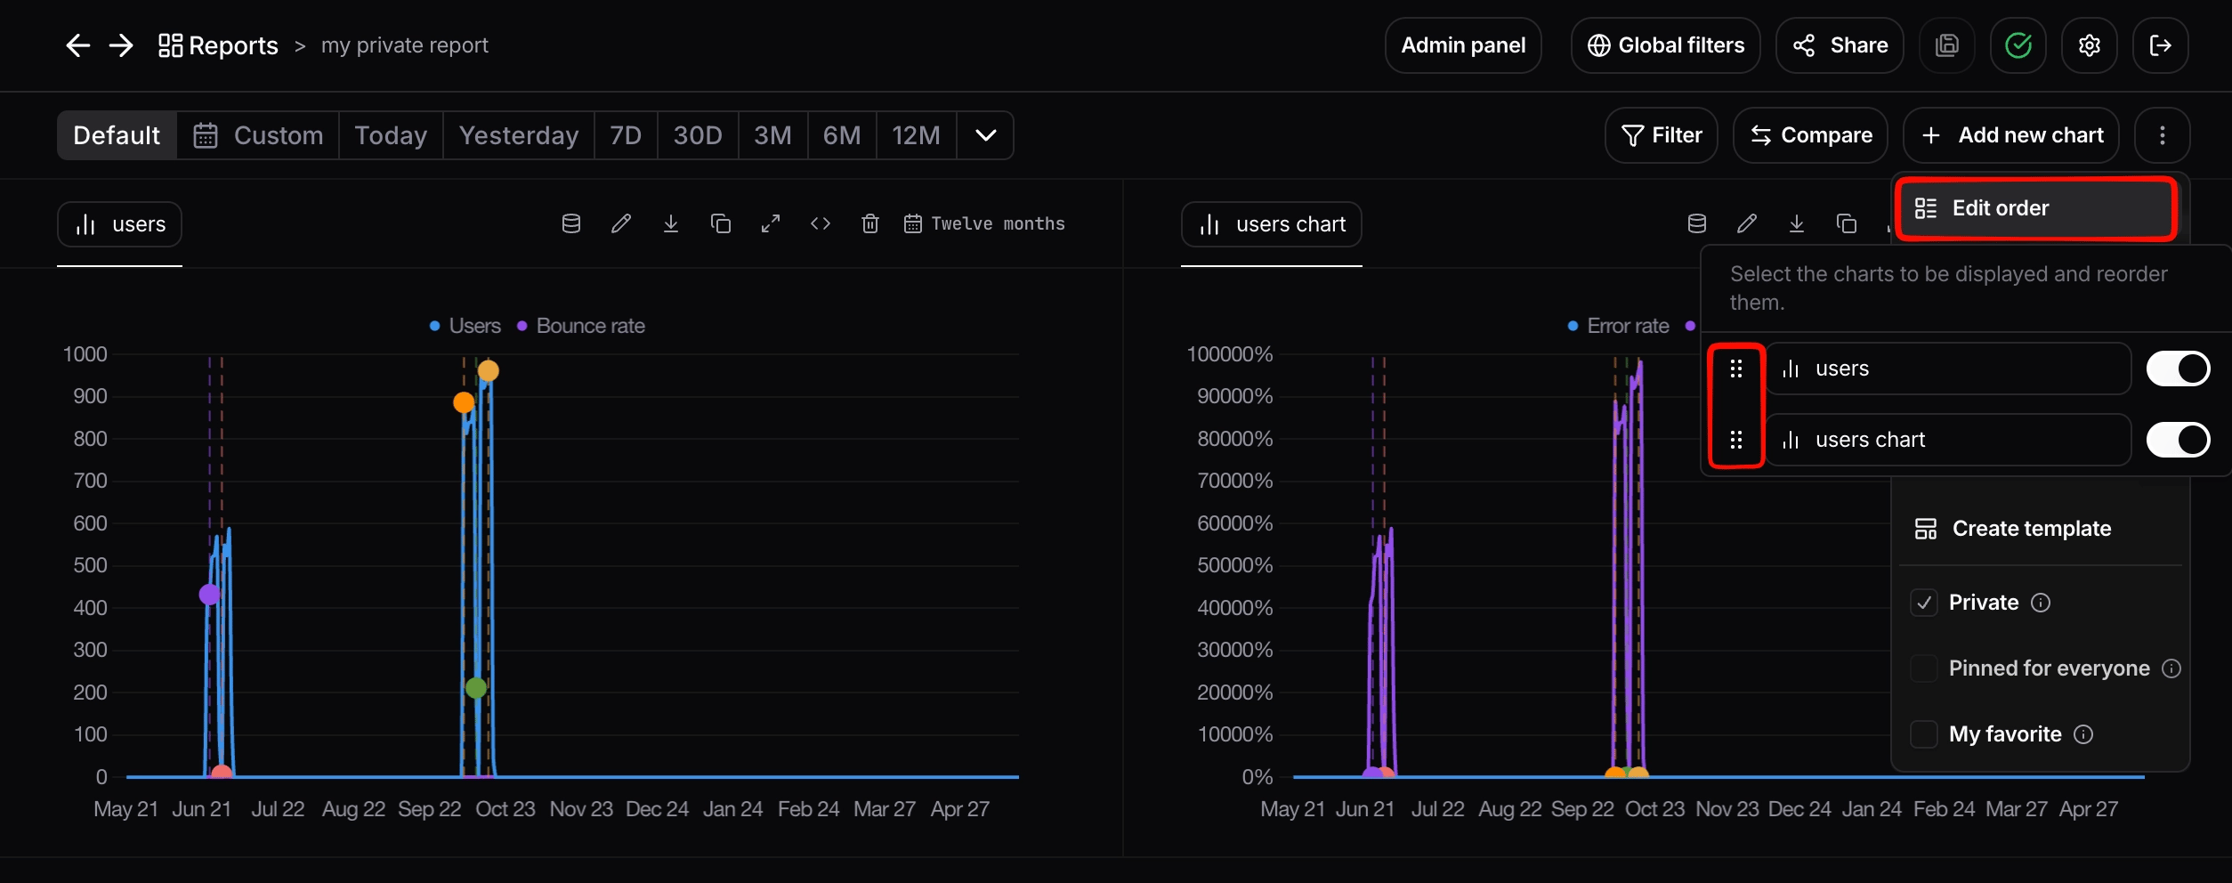The height and width of the screenshot is (883, 2232).
Task: Open the Reports breadcrumb
Action: click(x=218, y=45)
